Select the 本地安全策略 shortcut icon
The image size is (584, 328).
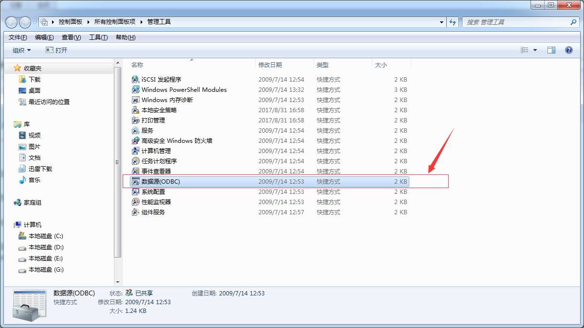(x=136, y=110)
